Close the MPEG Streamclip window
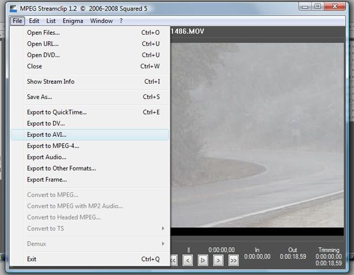This screenshot has height=275, width=354. (x=335, y=6)
